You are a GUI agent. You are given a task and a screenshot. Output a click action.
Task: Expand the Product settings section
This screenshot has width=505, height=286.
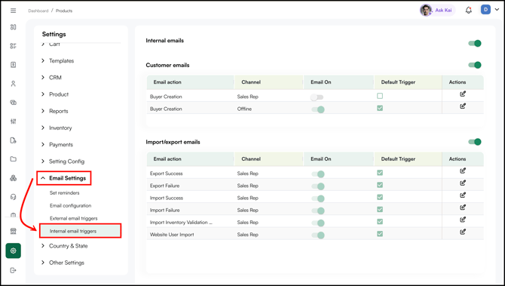pyautogui.click(x=55, y=94)
